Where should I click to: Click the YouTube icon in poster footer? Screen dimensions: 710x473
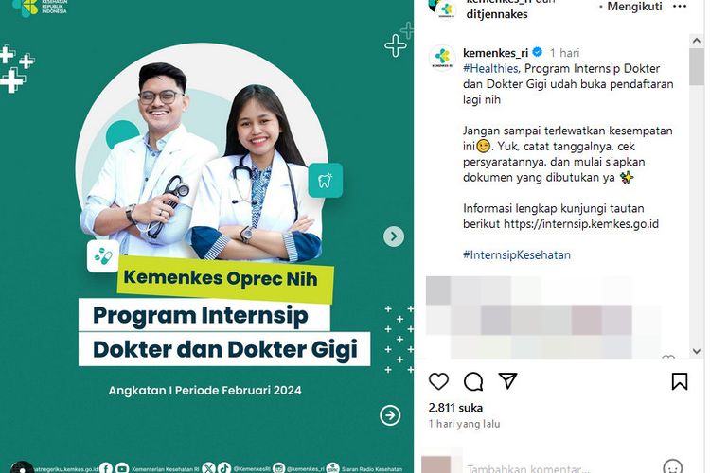pyautogui.click(x=122, y=468)
